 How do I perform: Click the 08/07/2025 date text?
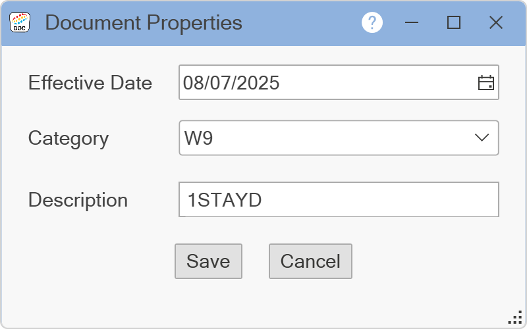point(231,83)
